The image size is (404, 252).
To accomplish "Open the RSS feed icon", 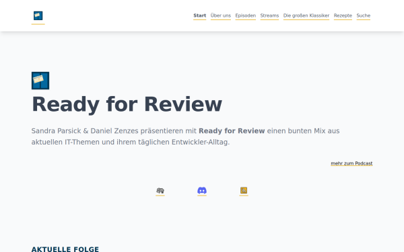I will [x=244, y=191].
